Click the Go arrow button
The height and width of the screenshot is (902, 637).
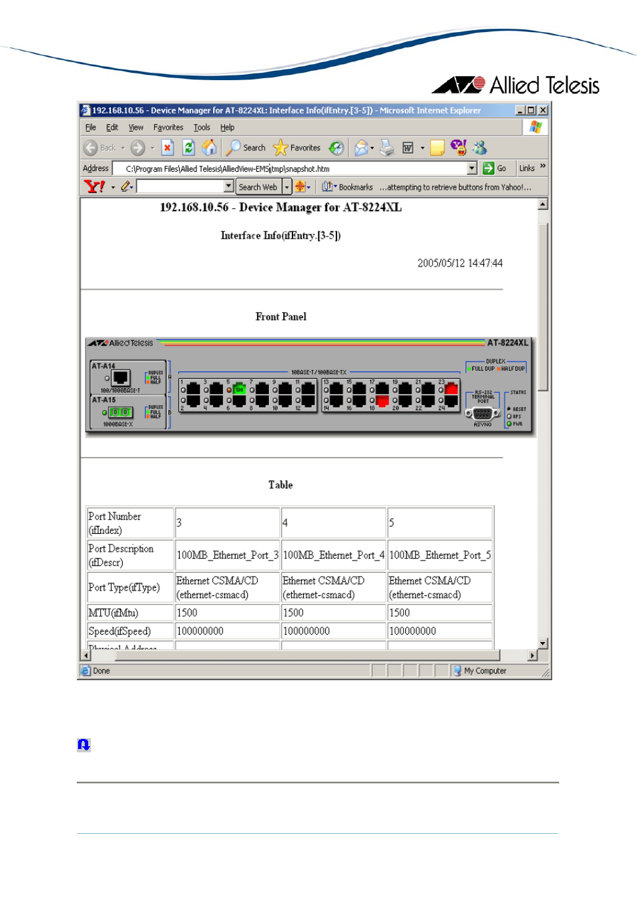tap(495, 168)
